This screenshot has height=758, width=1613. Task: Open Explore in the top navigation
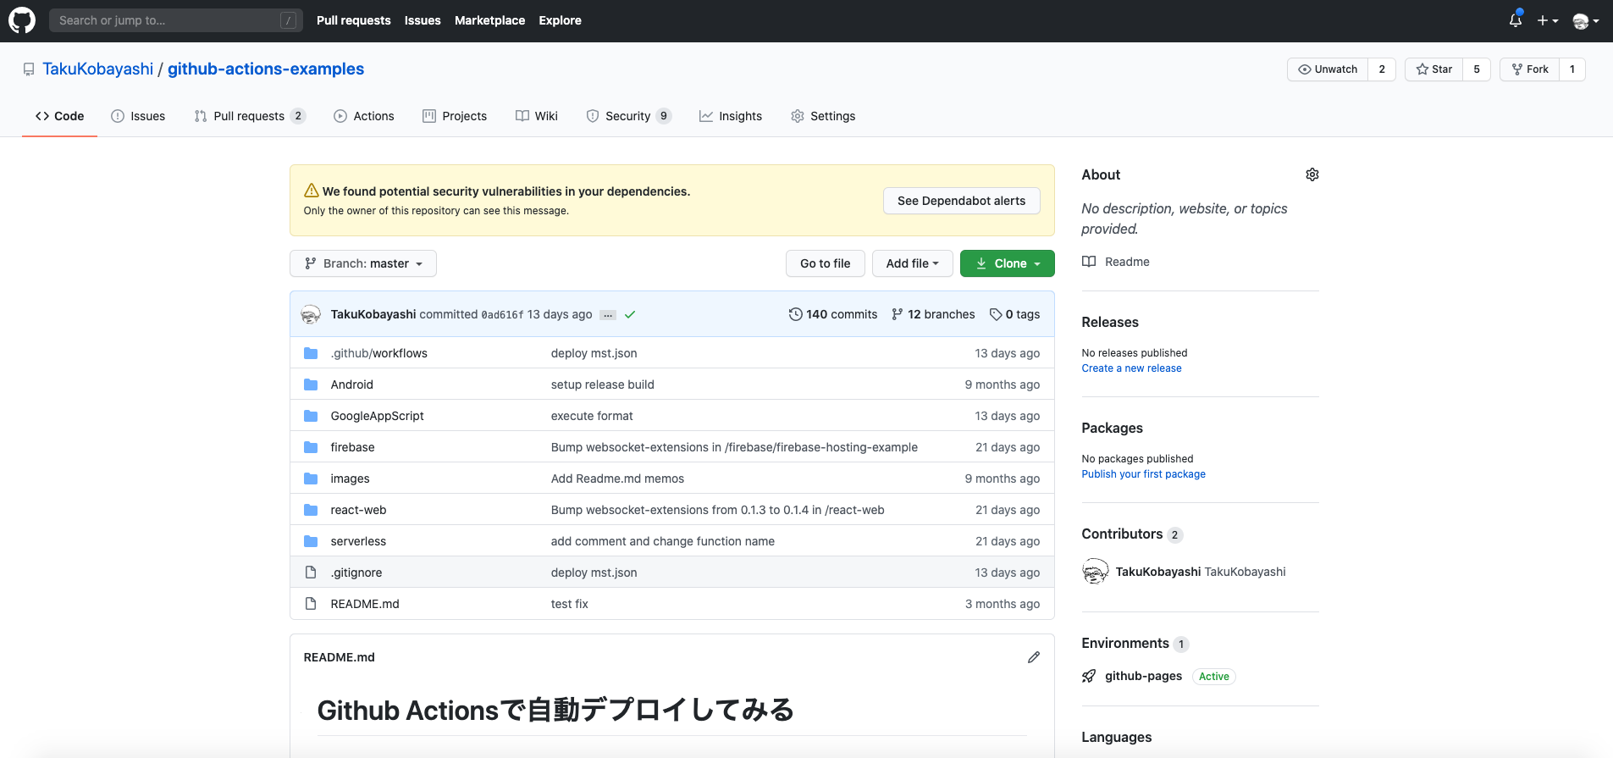pos(561,20)
